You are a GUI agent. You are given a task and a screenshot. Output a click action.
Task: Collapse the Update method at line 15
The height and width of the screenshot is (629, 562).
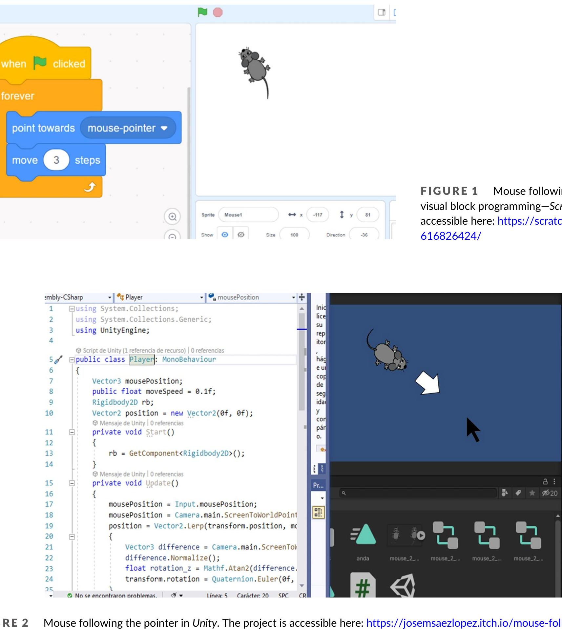coord(72,483)
